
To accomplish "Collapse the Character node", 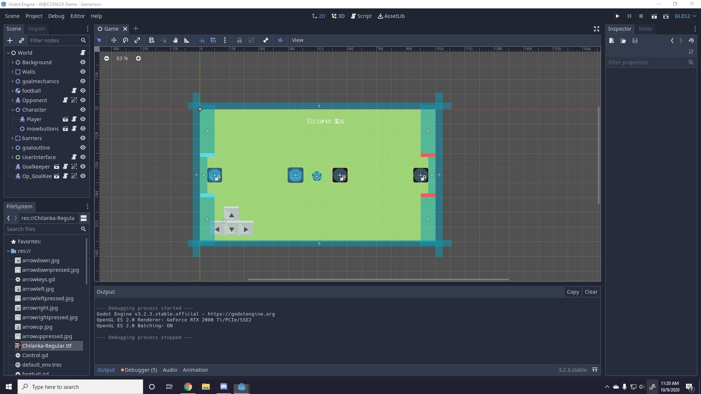I will coord(12,110).
